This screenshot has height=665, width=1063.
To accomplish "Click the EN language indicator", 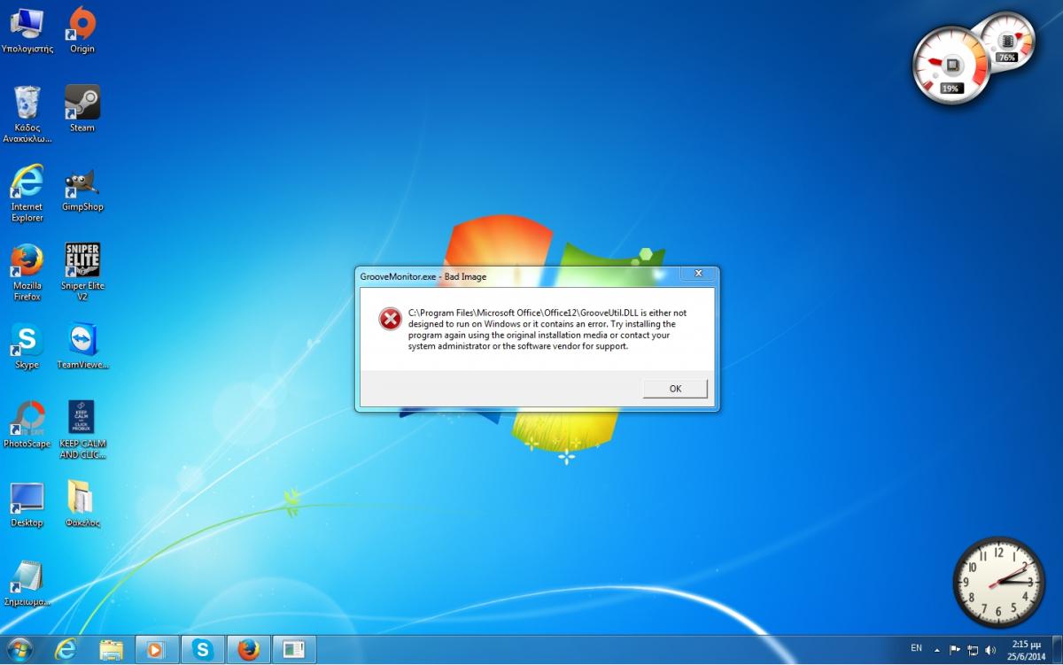I will 916,649.
